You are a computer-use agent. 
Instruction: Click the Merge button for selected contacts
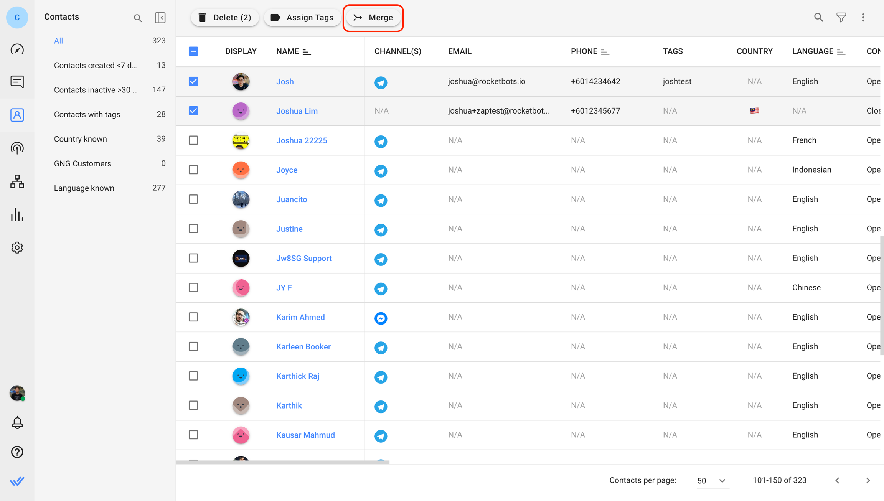pyautogui.click(x=373, y=17)
